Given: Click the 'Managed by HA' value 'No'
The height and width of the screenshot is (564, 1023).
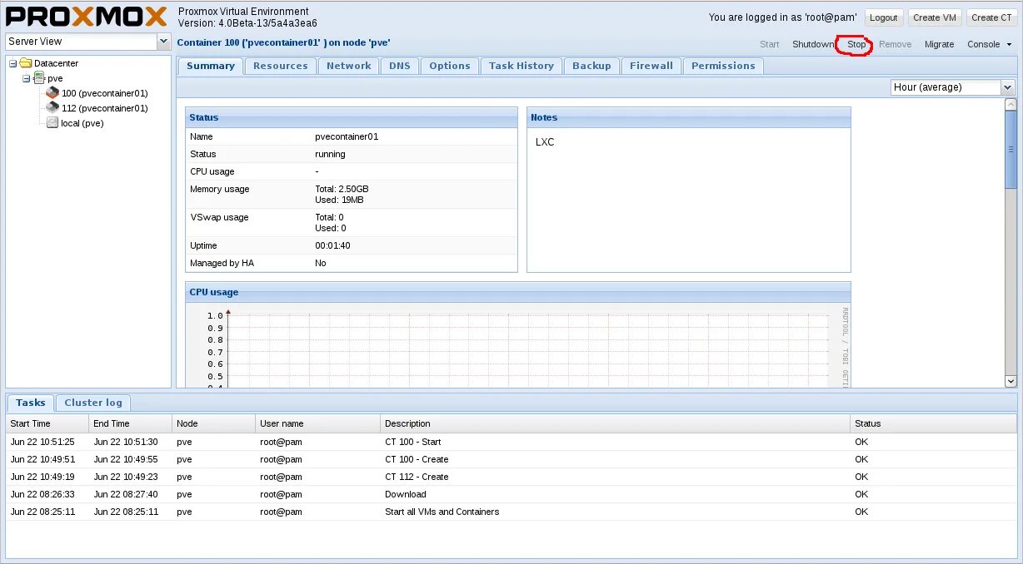Looking at the screenshot, I should click(321, 263).
